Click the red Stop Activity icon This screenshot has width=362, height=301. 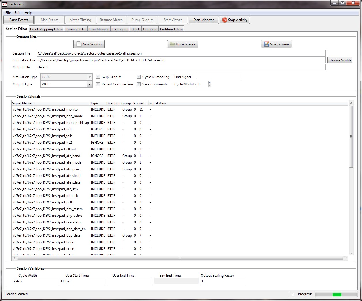click(224, 20)
